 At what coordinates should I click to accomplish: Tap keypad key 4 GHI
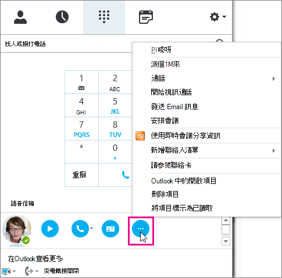click(81, 106)
